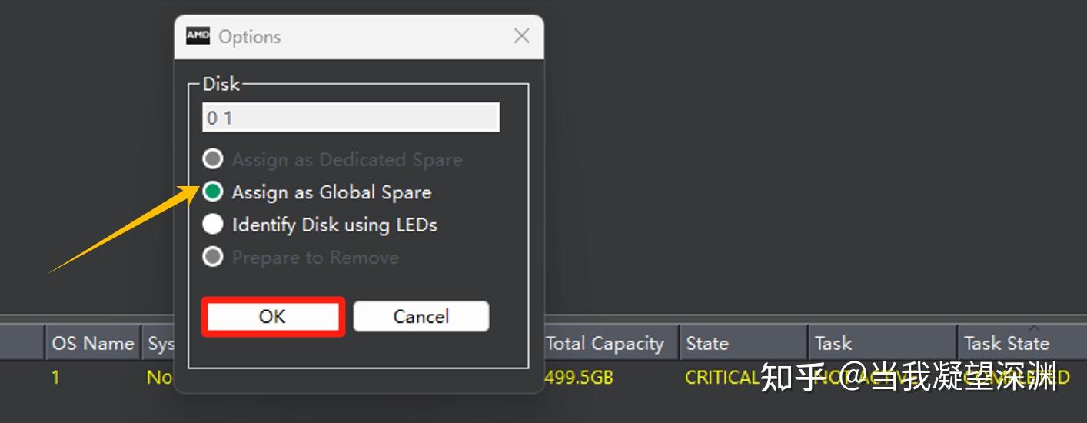Screen dimensions: 1087x423
Task: Click the Total Capacity column header
Action: tap(604, 344)
